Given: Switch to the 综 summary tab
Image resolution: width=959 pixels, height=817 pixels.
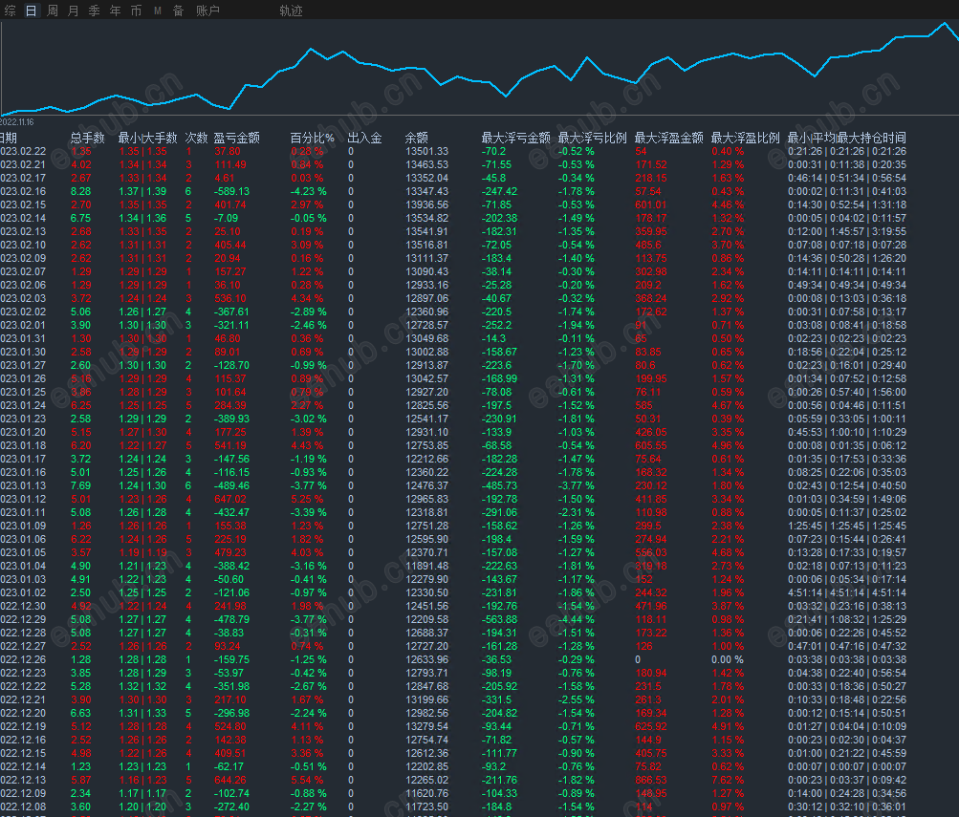Looking at the screenshot, I should [10, 11].
